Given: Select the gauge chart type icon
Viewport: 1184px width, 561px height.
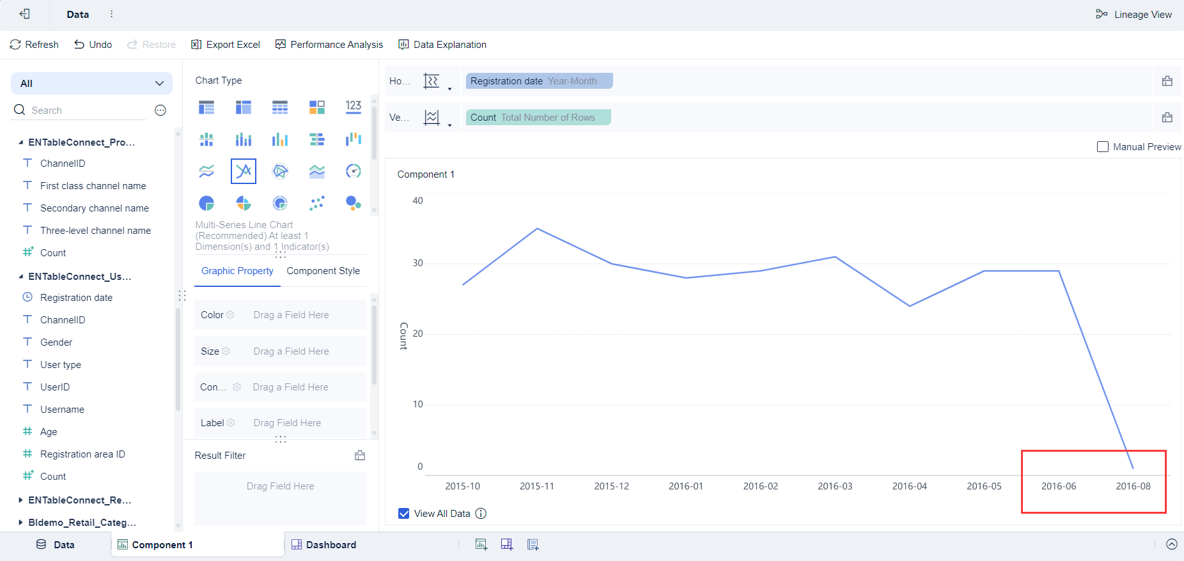Looking at the screenshot, I should click(354, 171).
